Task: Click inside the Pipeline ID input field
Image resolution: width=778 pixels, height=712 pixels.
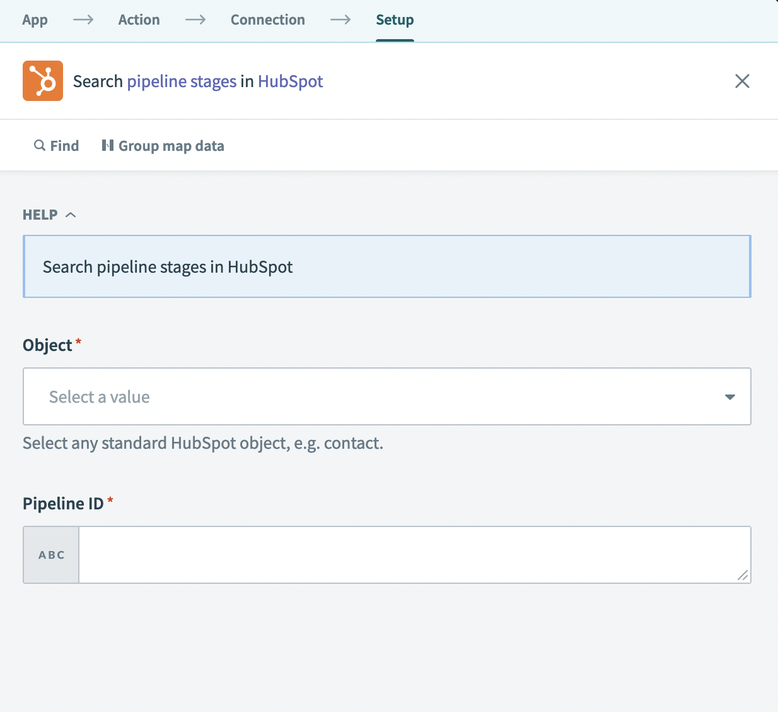Action: coord(410,554)
